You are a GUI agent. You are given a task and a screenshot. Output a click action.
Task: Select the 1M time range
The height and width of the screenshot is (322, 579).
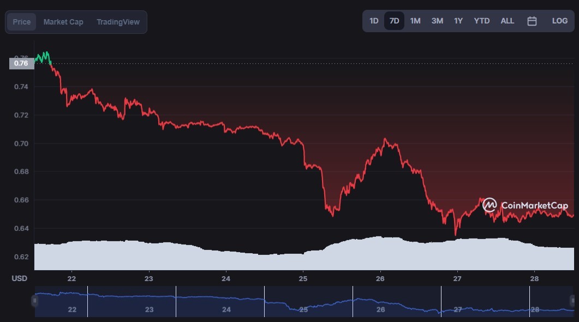415,21
